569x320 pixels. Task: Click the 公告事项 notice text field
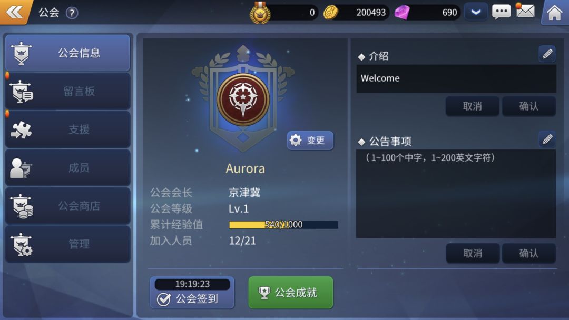[x=456, y=194]
